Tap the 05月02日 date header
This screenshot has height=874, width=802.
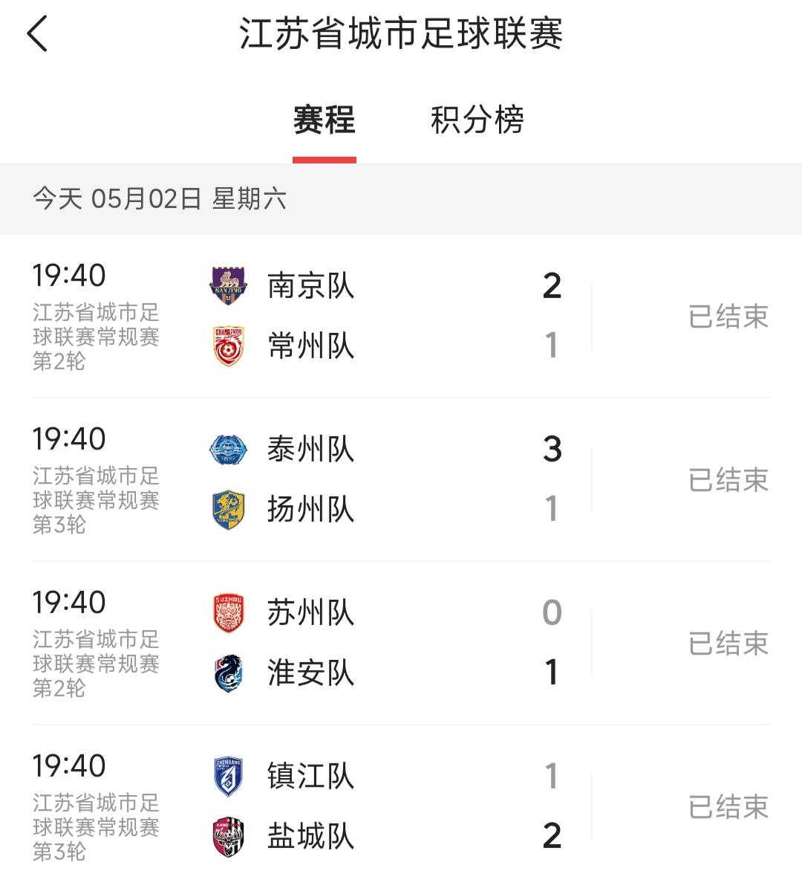(160, 198)
